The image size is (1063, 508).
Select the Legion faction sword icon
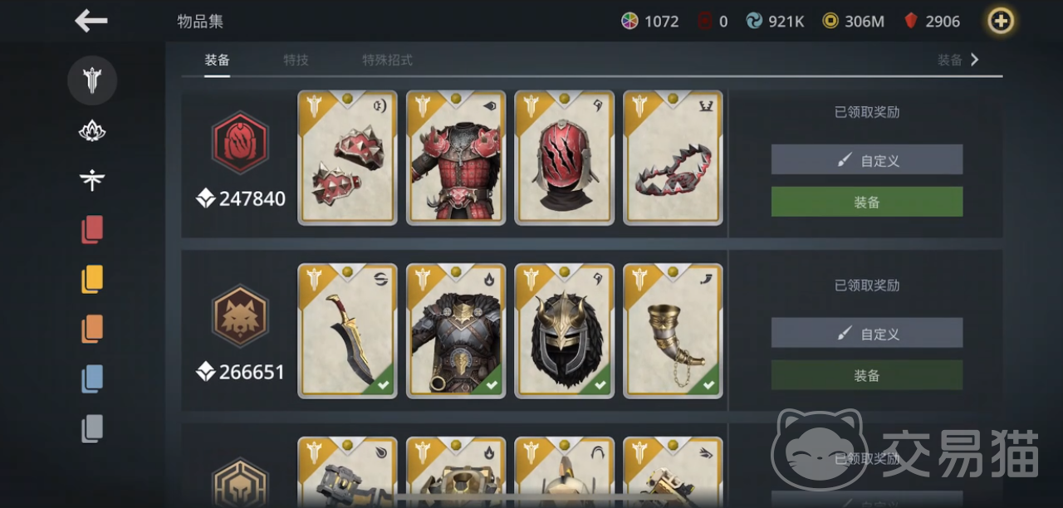(92, 81)
